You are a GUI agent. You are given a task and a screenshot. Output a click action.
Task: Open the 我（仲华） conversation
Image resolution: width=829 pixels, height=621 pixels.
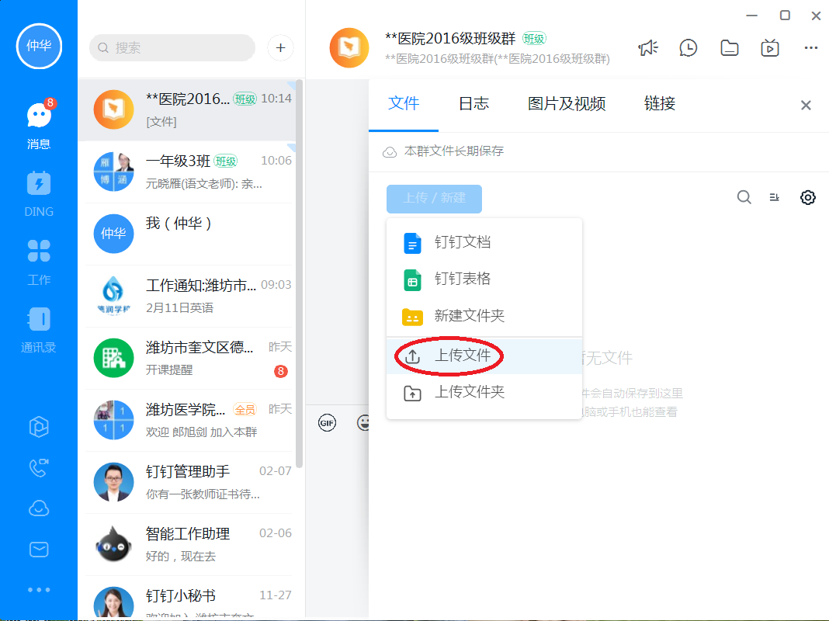point(187,234)
